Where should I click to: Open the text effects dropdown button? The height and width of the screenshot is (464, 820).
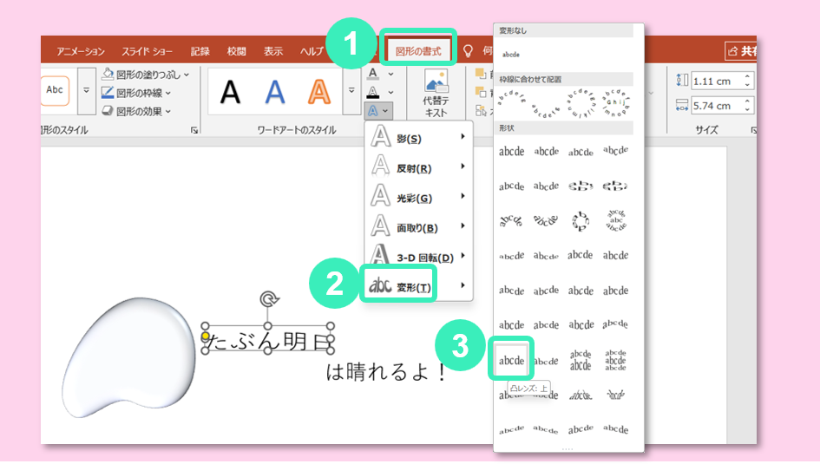(378, 111)
